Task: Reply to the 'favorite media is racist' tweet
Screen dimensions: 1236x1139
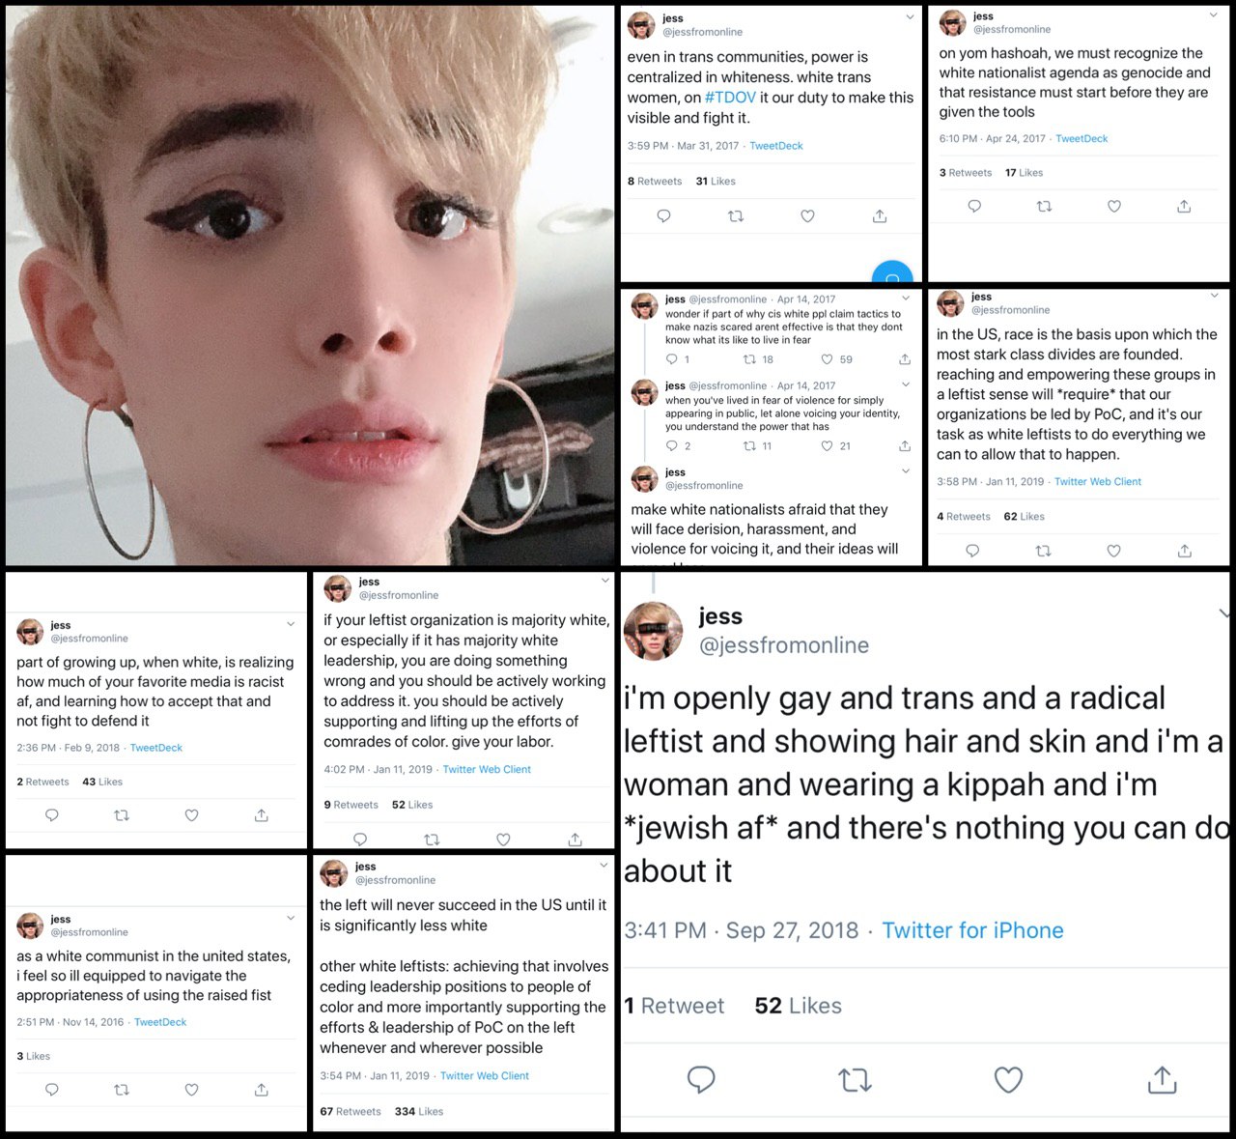Action: point(52,815)
